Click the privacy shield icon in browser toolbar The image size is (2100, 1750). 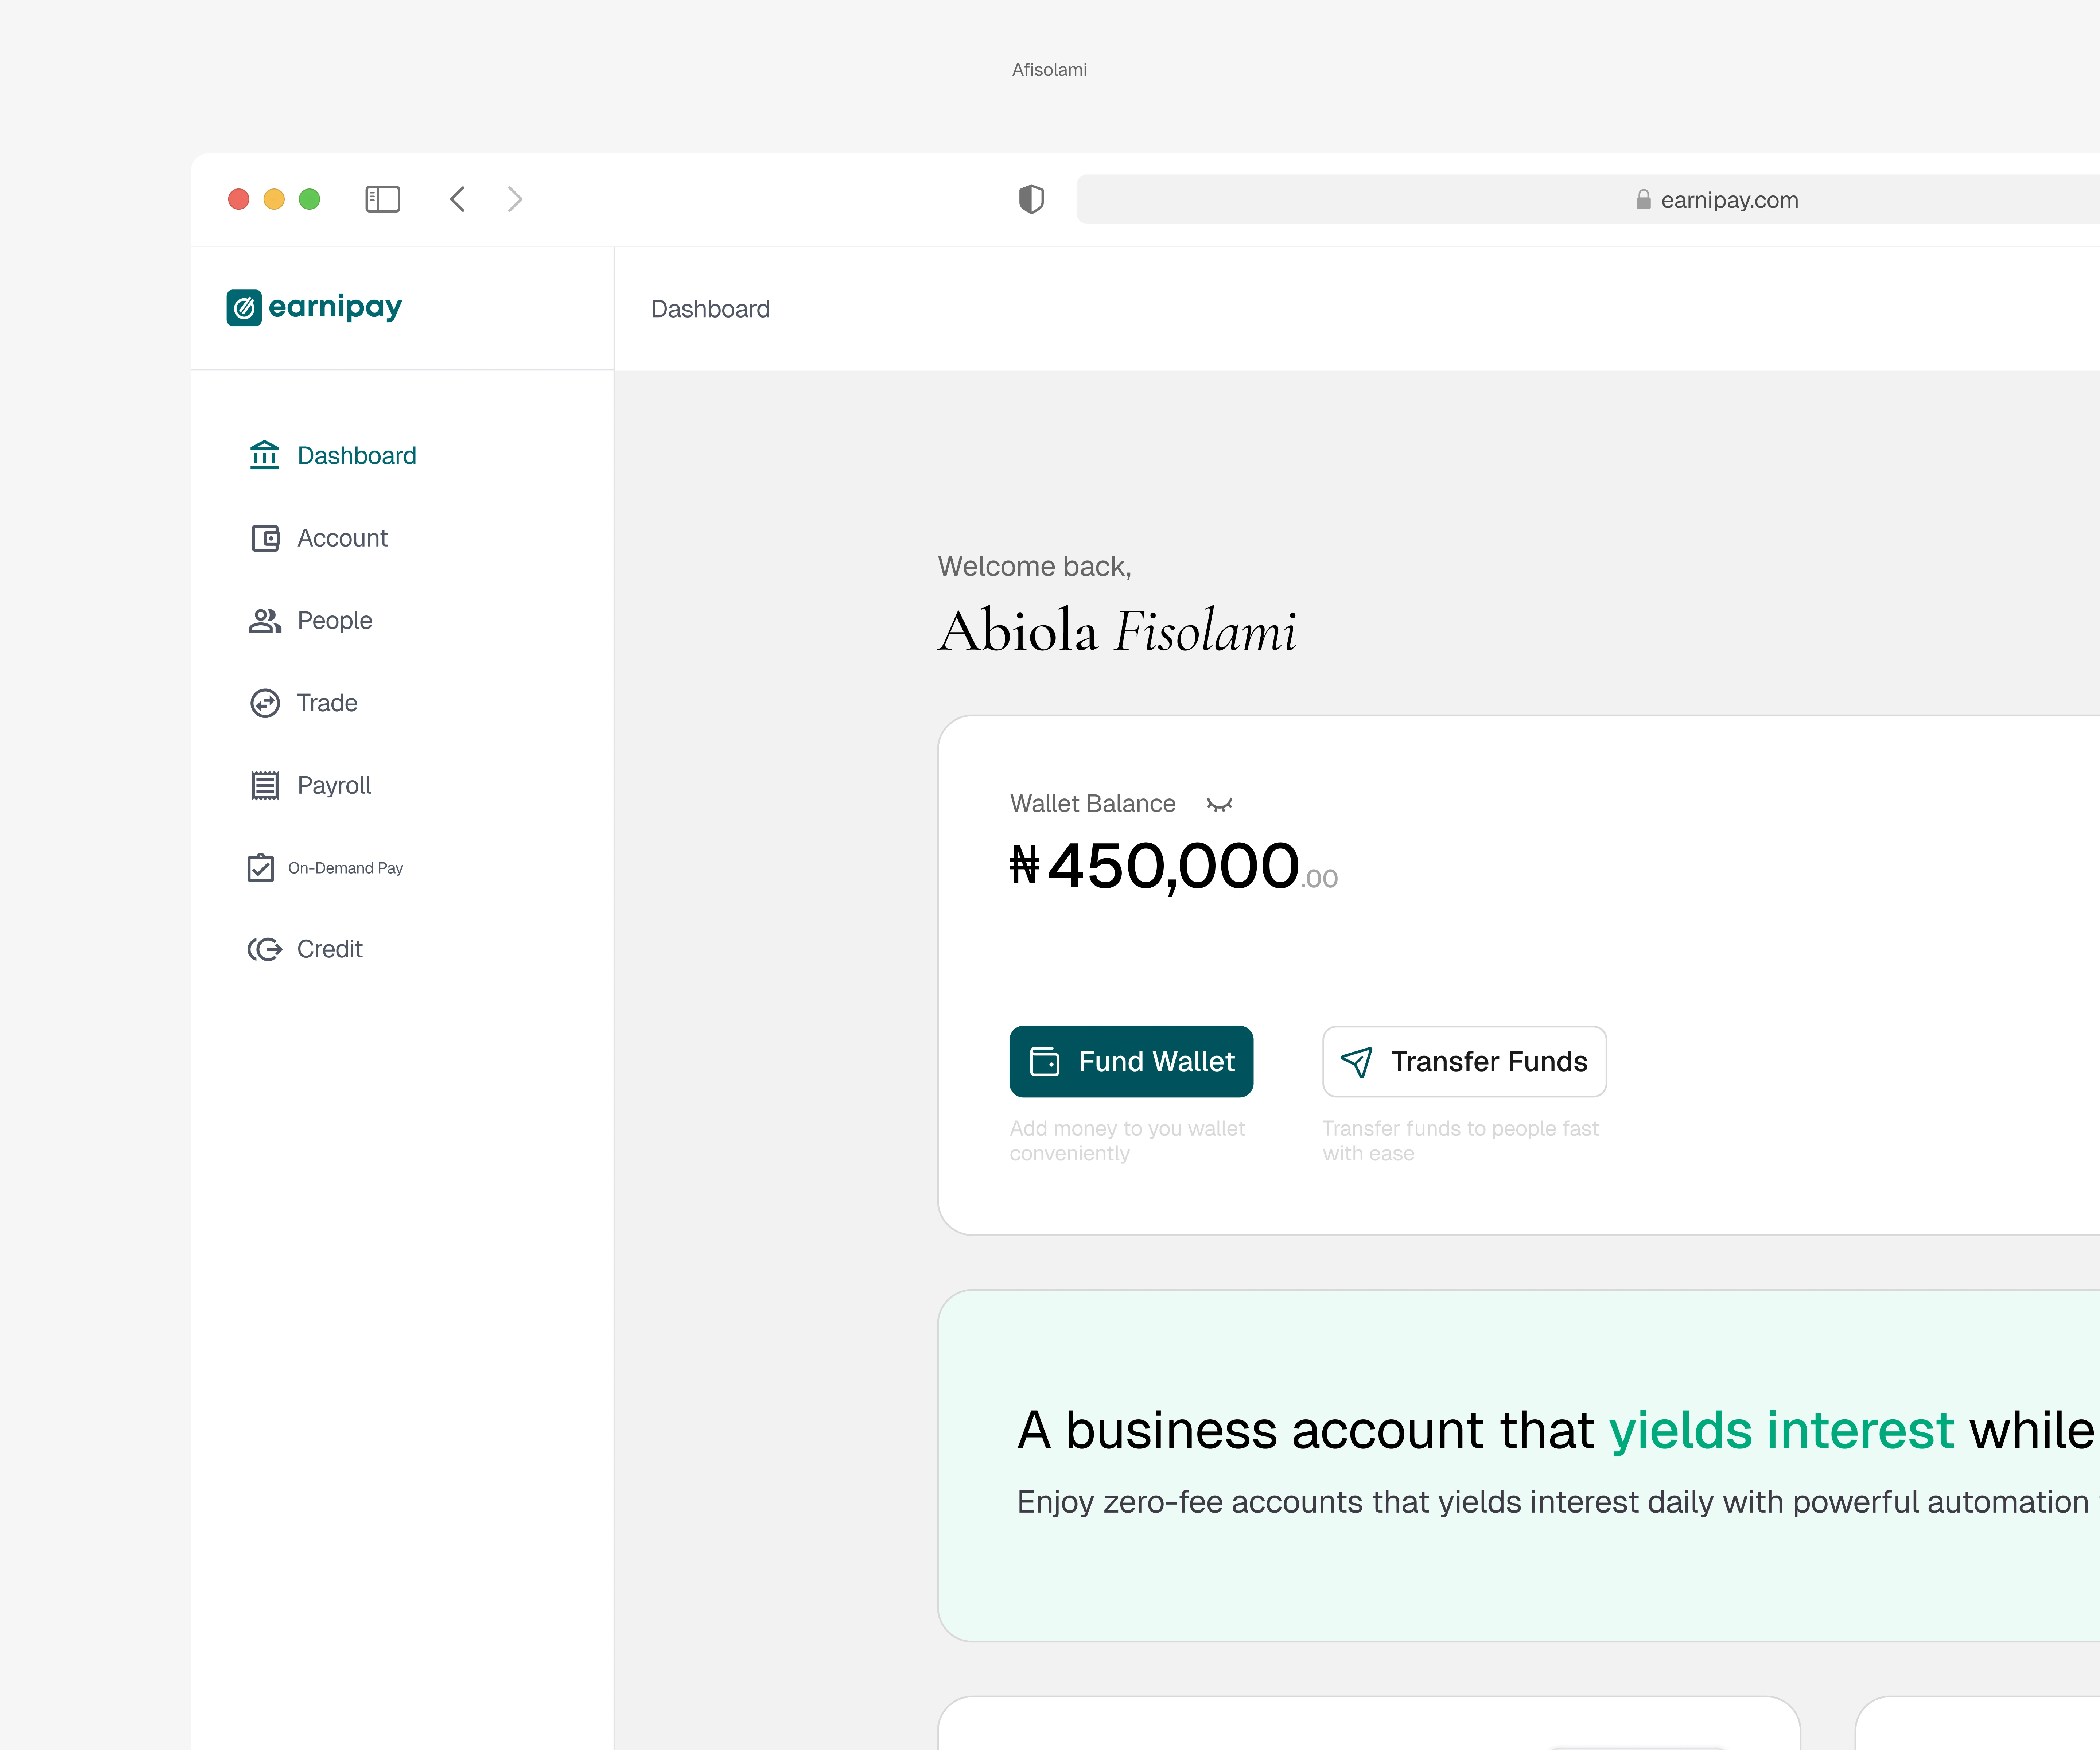[x=1031, y=199]
